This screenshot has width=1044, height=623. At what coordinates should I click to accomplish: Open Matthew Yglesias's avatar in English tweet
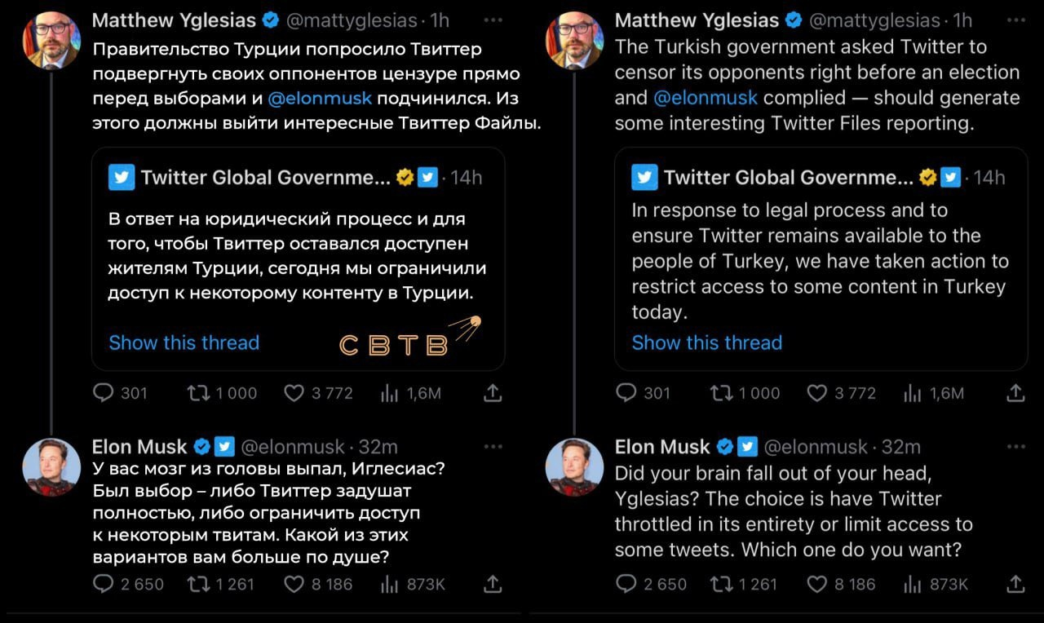click(x=573, y=39)
